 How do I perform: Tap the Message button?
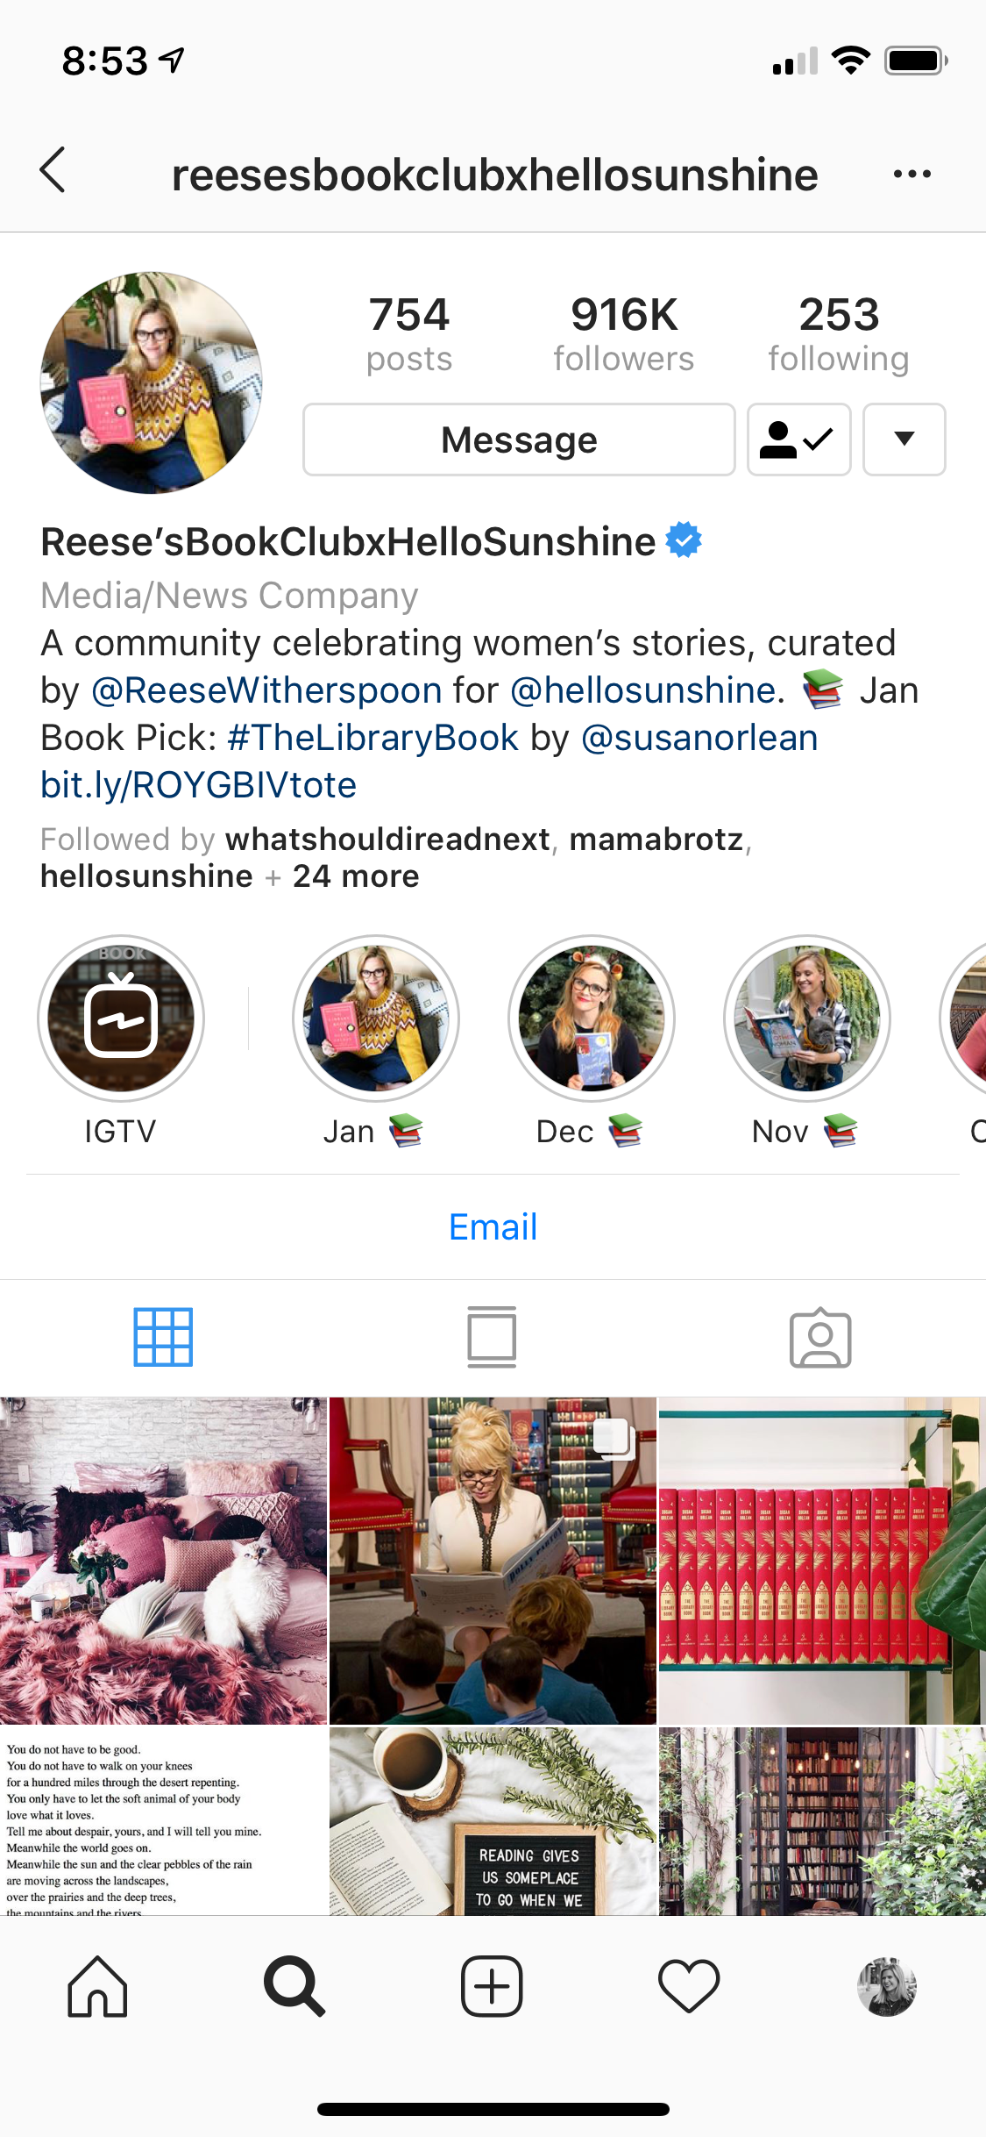pyautogui.click(x=519, y=440)
